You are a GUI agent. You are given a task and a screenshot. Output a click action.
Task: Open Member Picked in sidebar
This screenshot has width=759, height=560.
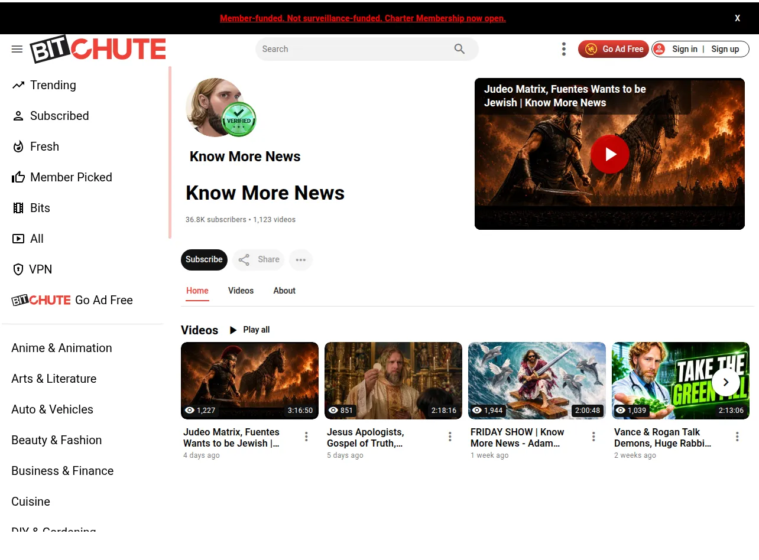(x=62, y=177)
